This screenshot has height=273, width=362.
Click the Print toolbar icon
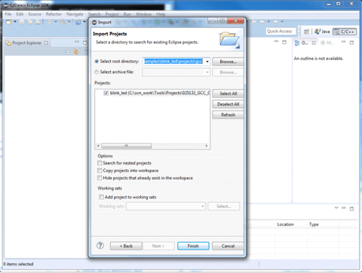pos(38,22)
